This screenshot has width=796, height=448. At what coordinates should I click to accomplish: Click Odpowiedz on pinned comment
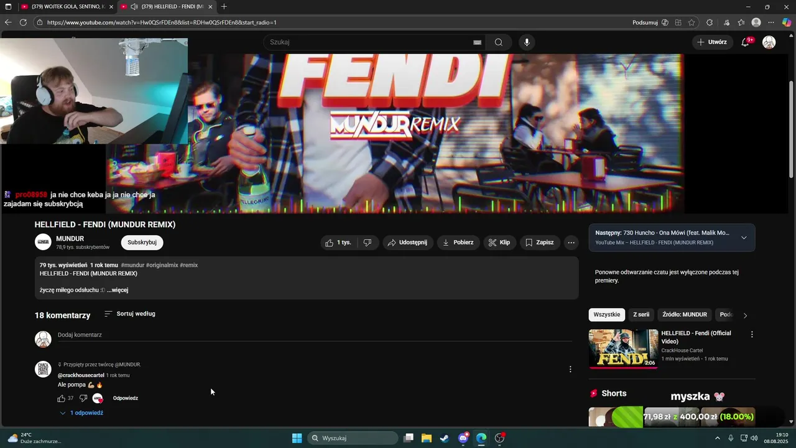click(126, 398)
